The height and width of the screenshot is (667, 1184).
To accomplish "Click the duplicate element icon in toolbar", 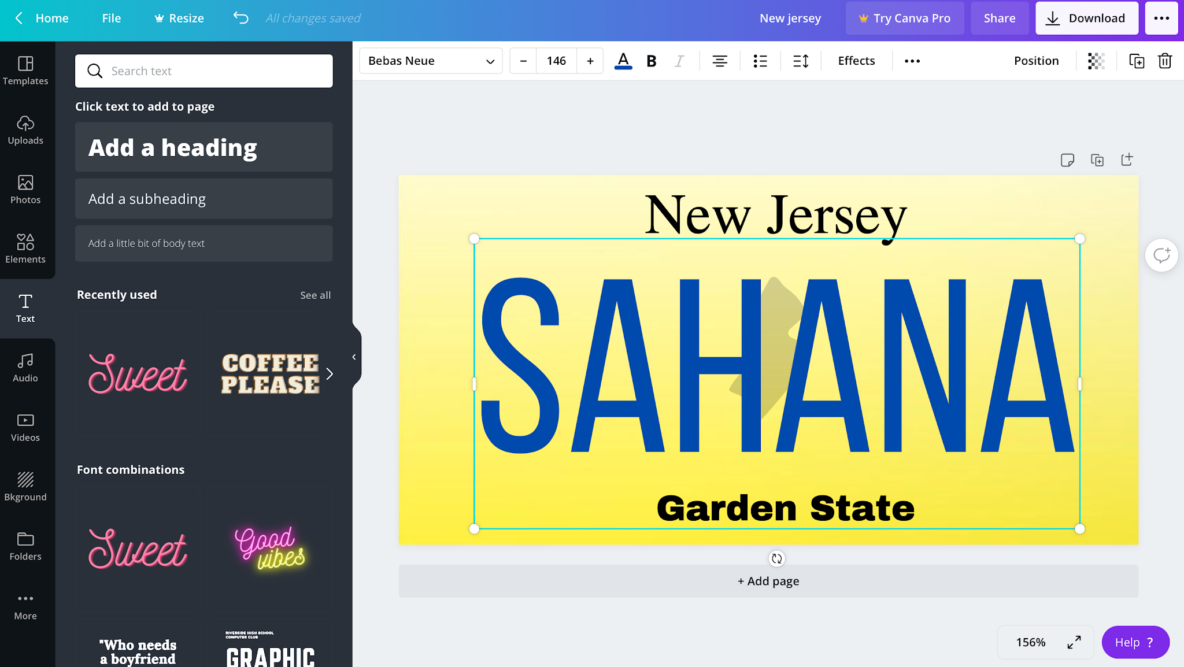I will pyautogui.click(x=1137, y=61).
